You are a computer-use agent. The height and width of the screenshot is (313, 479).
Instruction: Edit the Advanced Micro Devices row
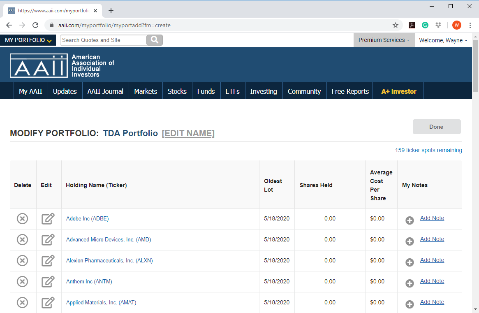coord(48,240)
